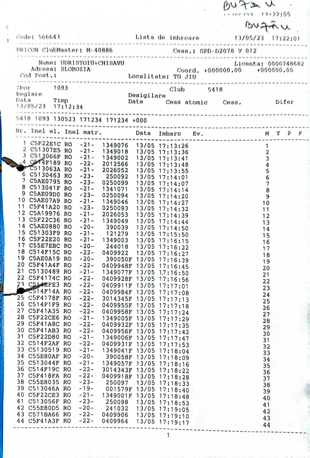
Task: Click the 'Inel matr.' column header
Action: (83, 132)
